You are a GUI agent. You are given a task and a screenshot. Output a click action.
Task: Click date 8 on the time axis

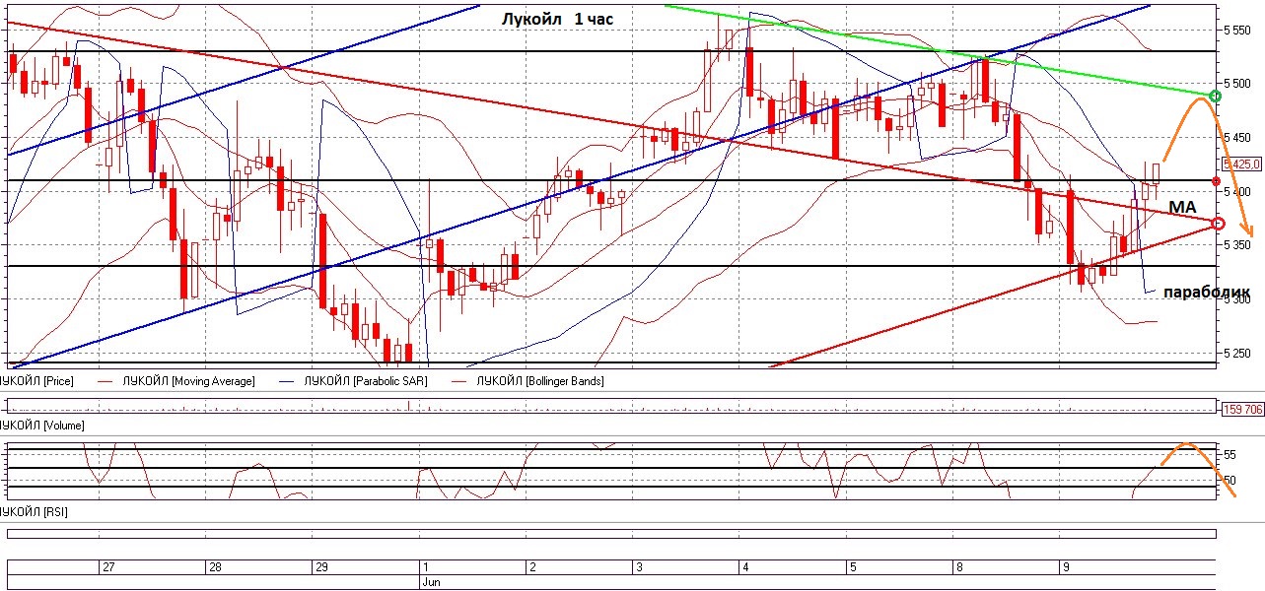[x=957, y=567]
